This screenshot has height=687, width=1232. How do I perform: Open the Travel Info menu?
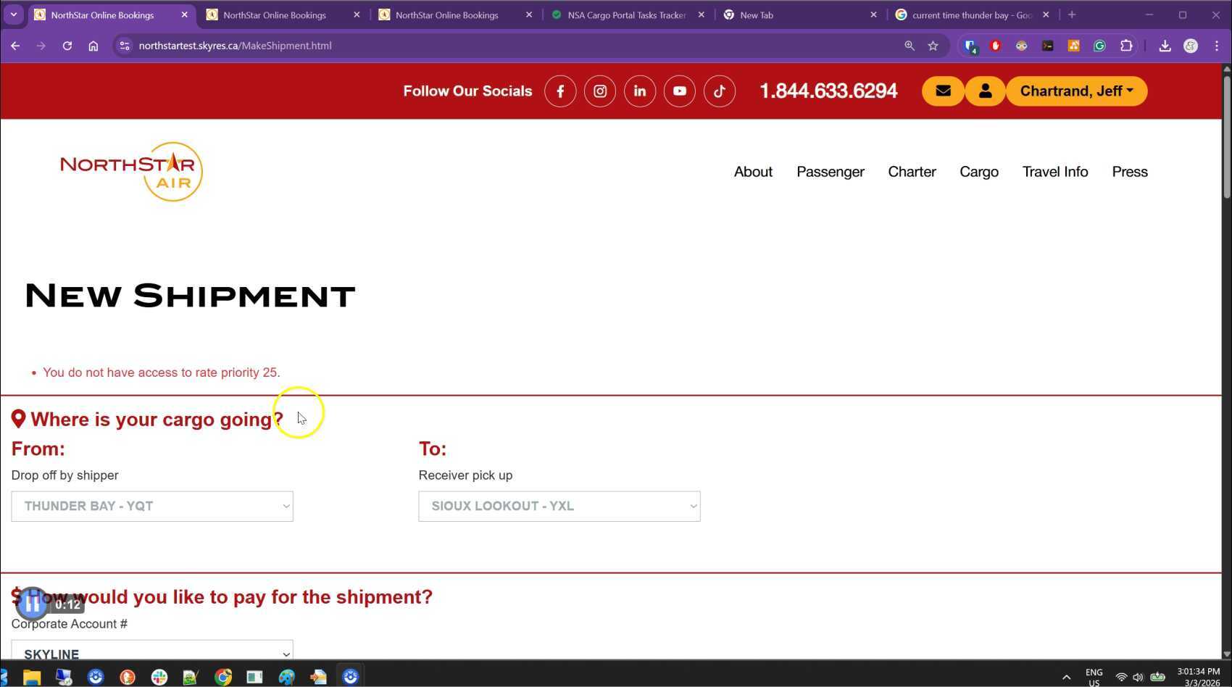(1055, 172)
